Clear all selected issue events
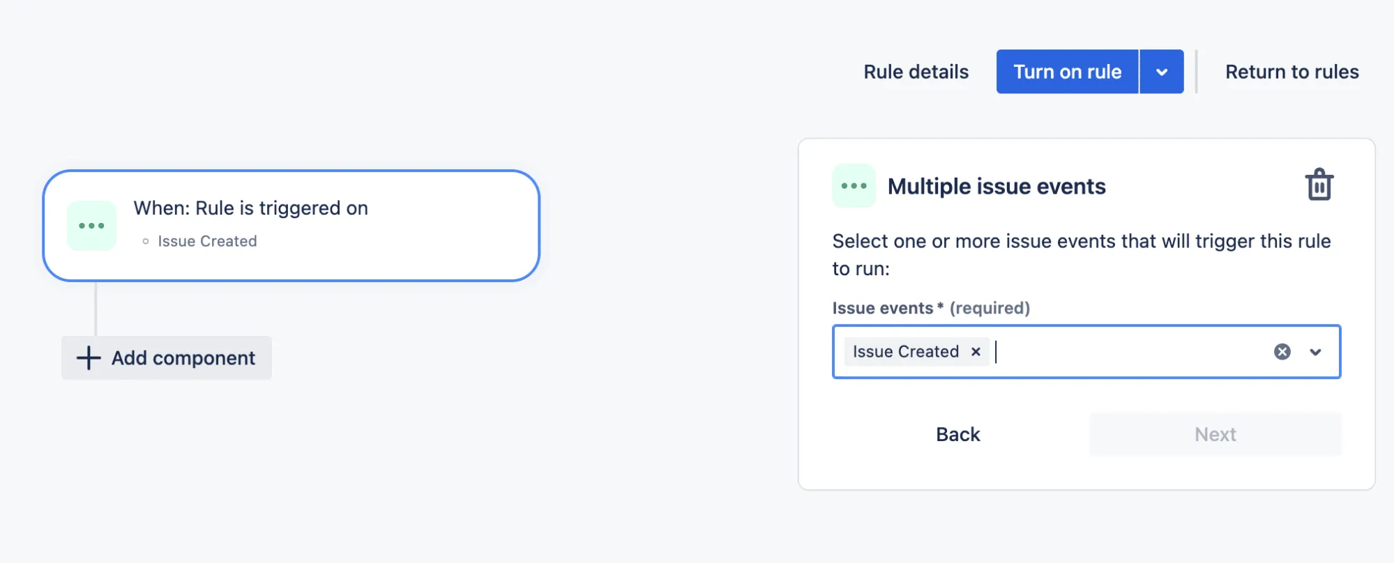This screenshot has height=563, width=1394. (1282, 352)
